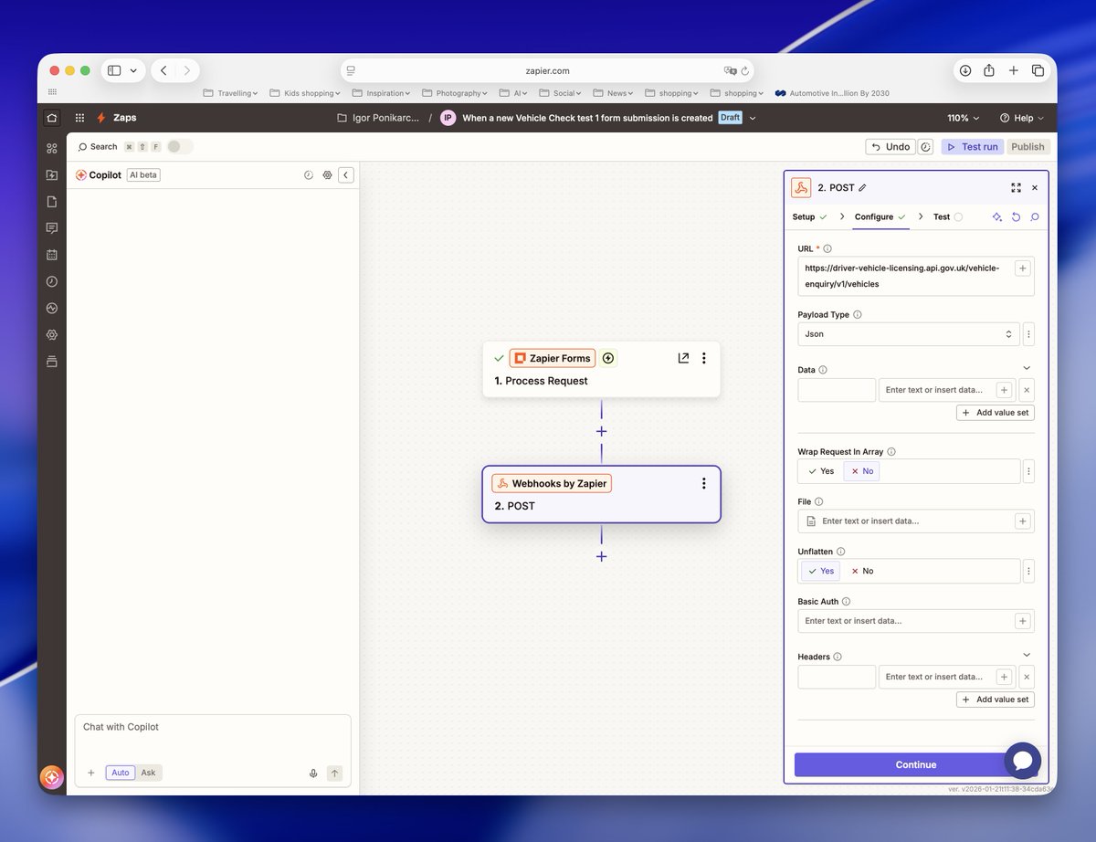
Task: Send the Copilot chat message
Action: click(x=334, y=773)
